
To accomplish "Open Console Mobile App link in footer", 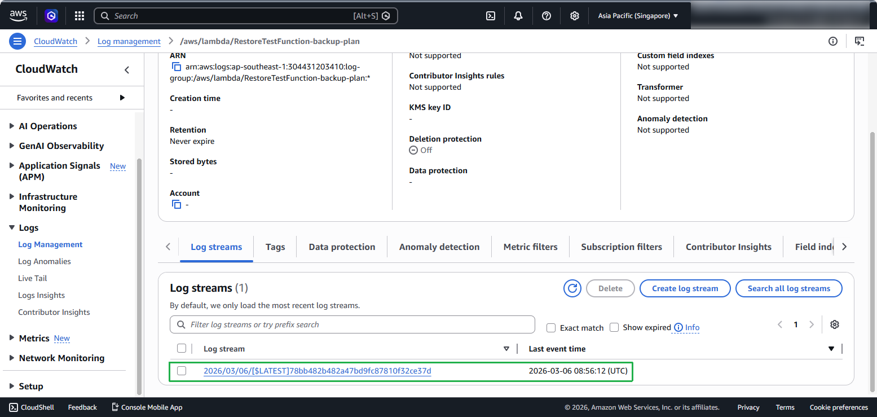I will pos(147,407).
